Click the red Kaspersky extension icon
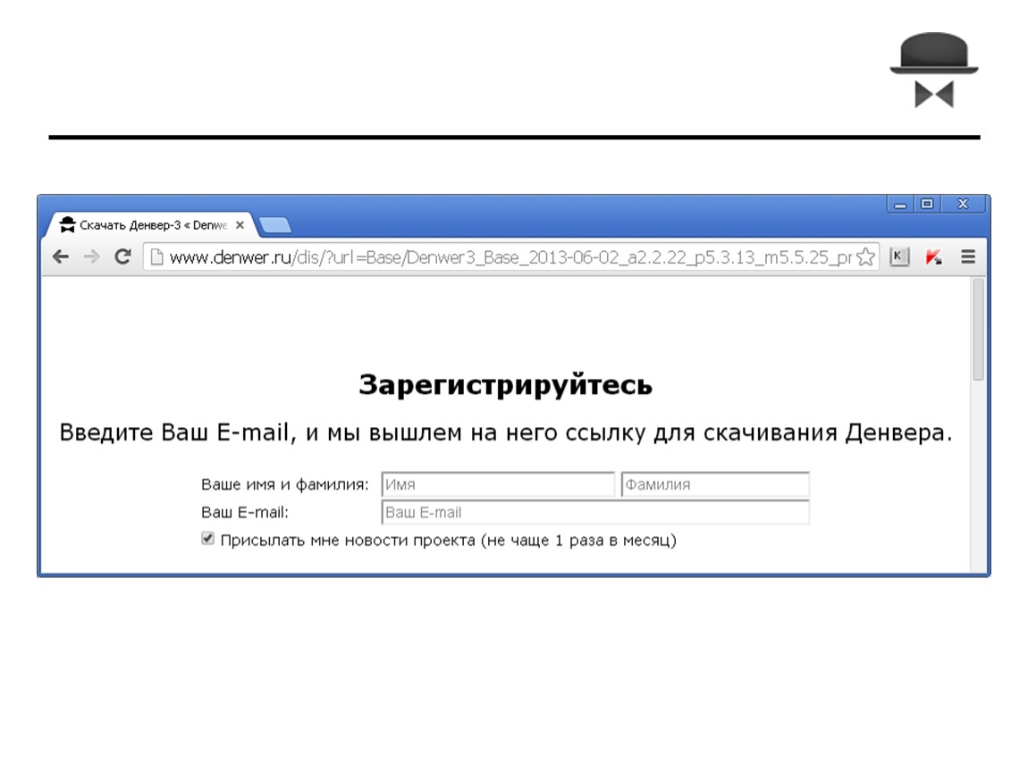 (x=933, y=257)
